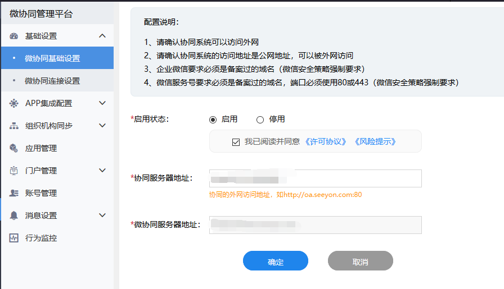This screenshot has width=504, height=289.
Task: Expand the 门户管理 chevron
Action: [102, 171]
